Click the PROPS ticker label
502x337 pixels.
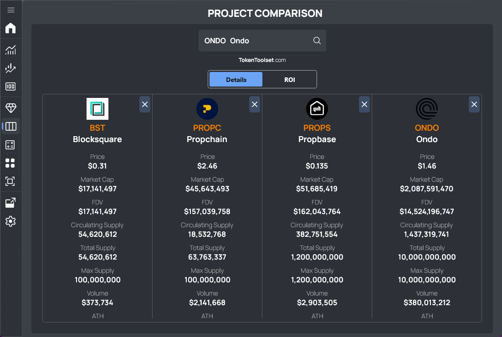317,128
